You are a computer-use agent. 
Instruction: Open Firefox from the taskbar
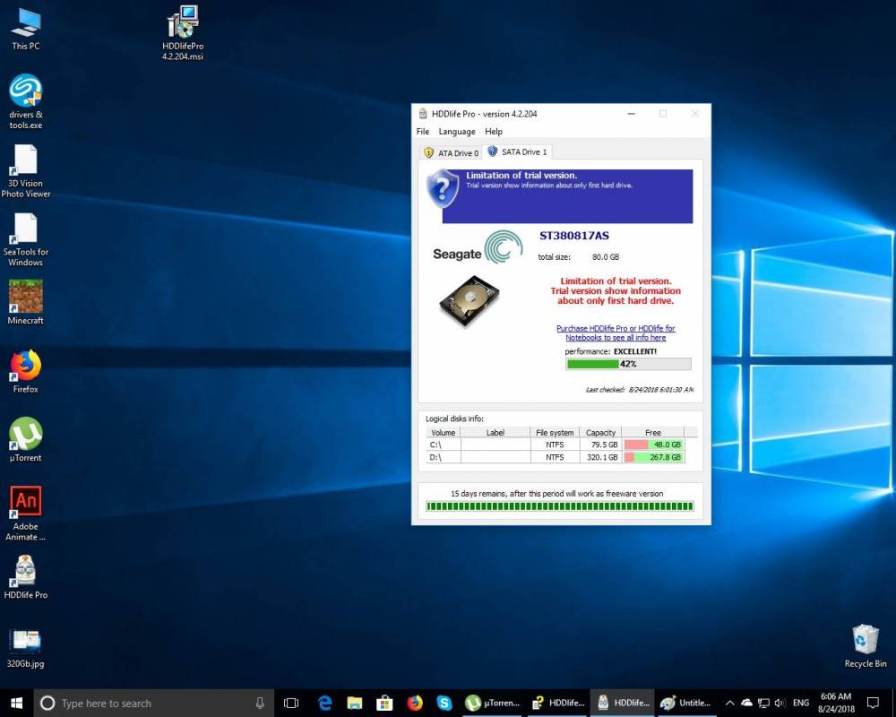414,703
